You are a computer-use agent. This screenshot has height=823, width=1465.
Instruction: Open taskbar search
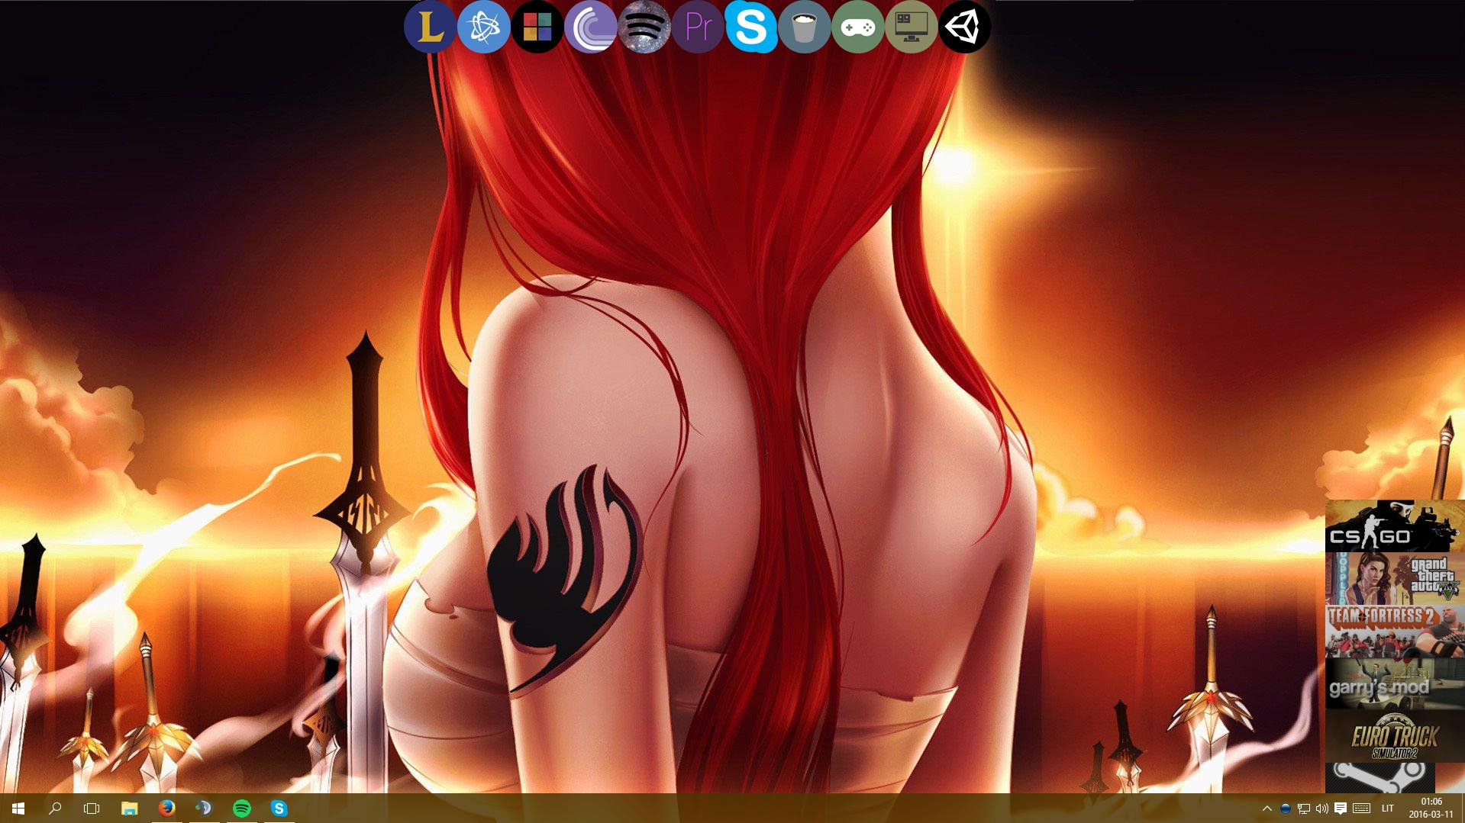(x=55, y=809)
